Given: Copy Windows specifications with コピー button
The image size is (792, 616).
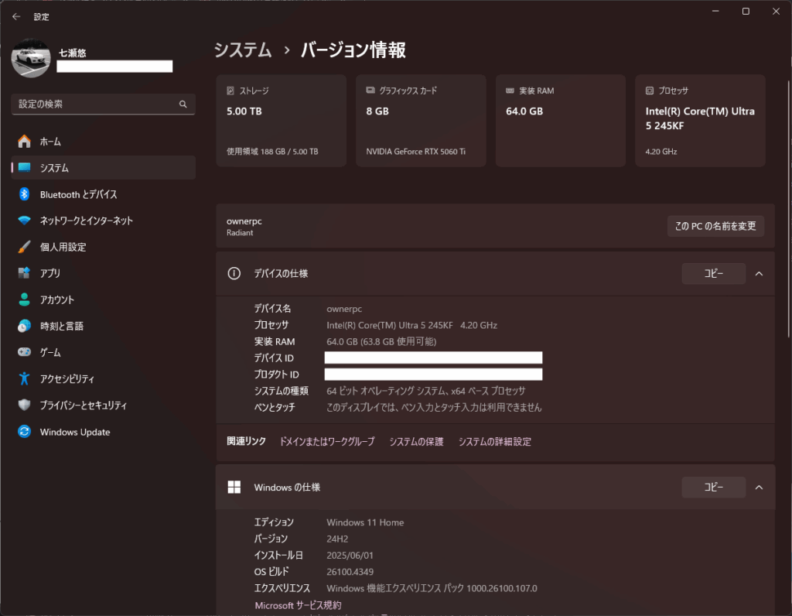Looking at the screenshot, I should pyautogui.click(x=714, y=487).
